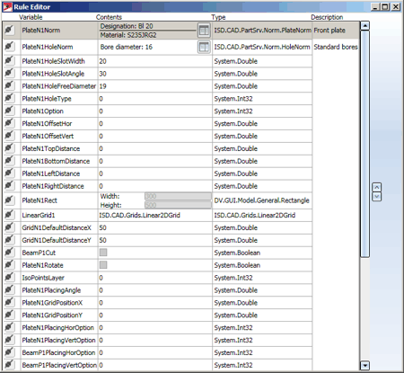The image size is (404, 373).
Task: Toggle the BeamP1Cut checkbox
Action: pos(103,253)
